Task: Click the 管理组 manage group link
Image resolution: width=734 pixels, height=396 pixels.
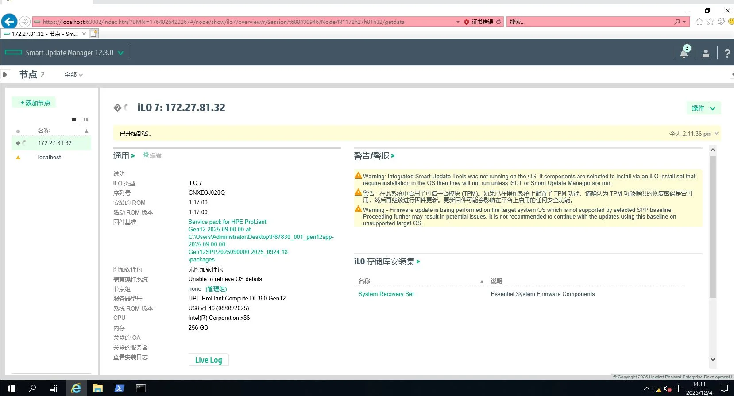Action: tap(216, 289)
